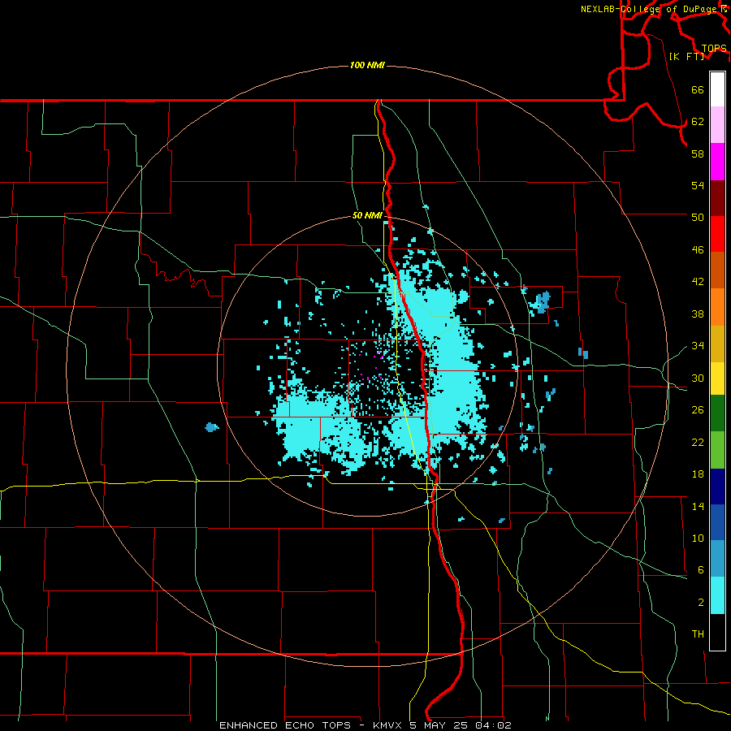This screenshot has width=731, height=731.
Task: Pick the dark orange legend band
Action: point(717,270)
